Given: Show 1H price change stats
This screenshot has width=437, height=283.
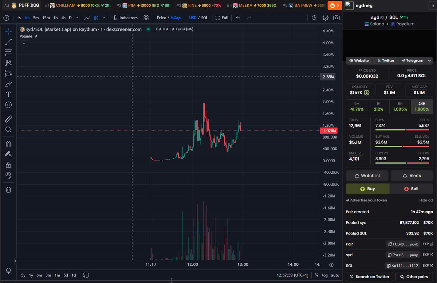Looking at the screenshot, I should pos(378,106).
